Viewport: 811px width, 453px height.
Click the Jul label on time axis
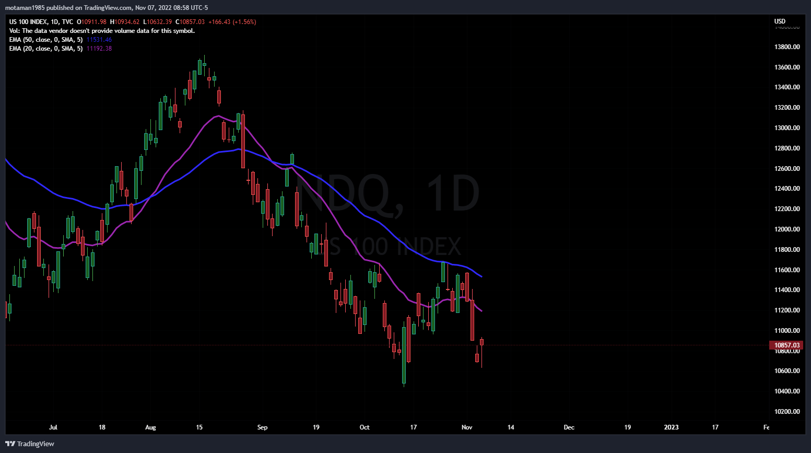[53, 427]
